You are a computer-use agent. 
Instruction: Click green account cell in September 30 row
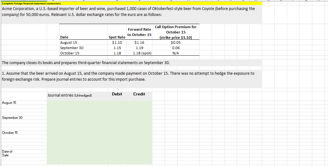pos(77,118)
